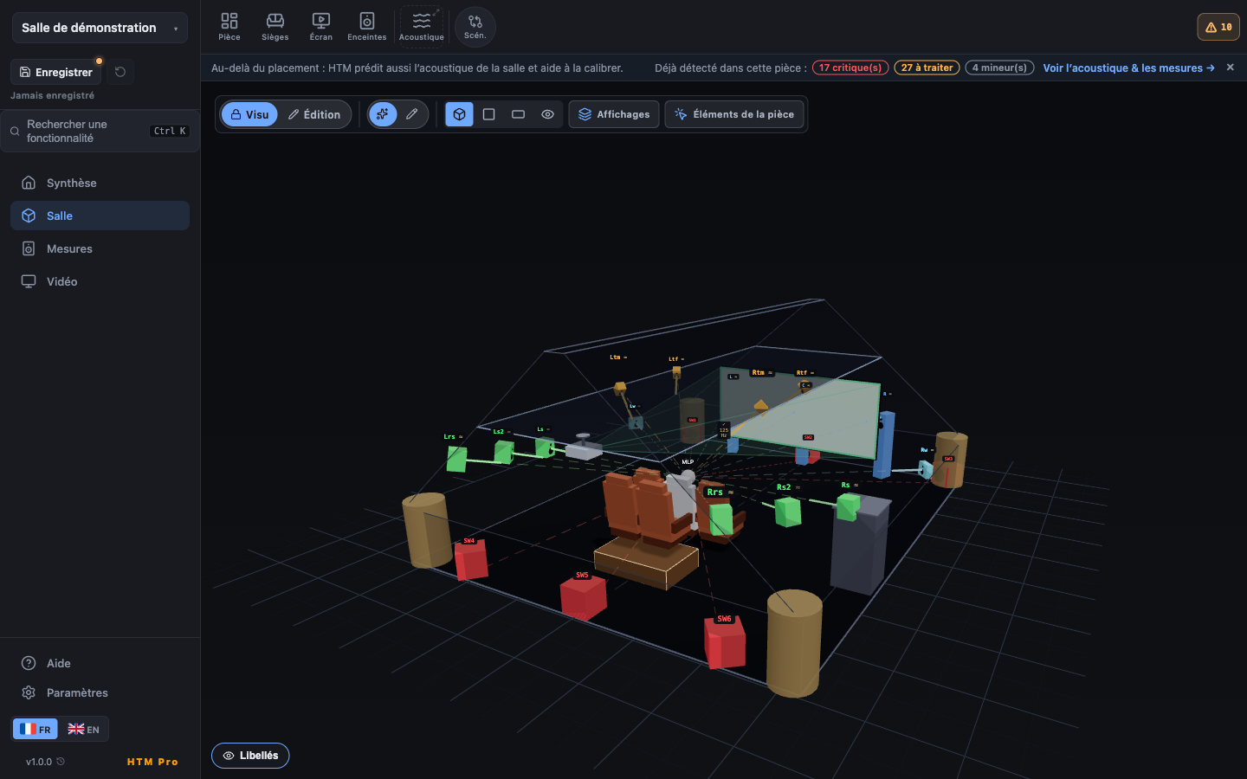
Task: Click the 4 mineur(s) badge
Action: 999,68
